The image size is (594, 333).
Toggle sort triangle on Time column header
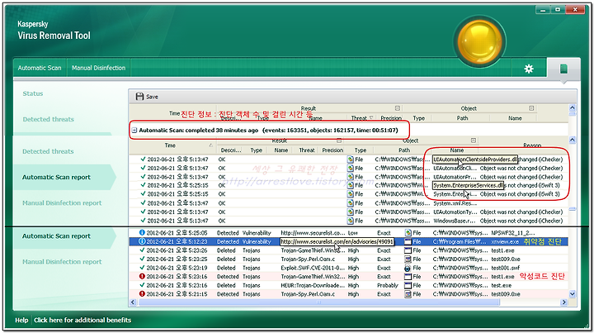(x=210, y=145)
